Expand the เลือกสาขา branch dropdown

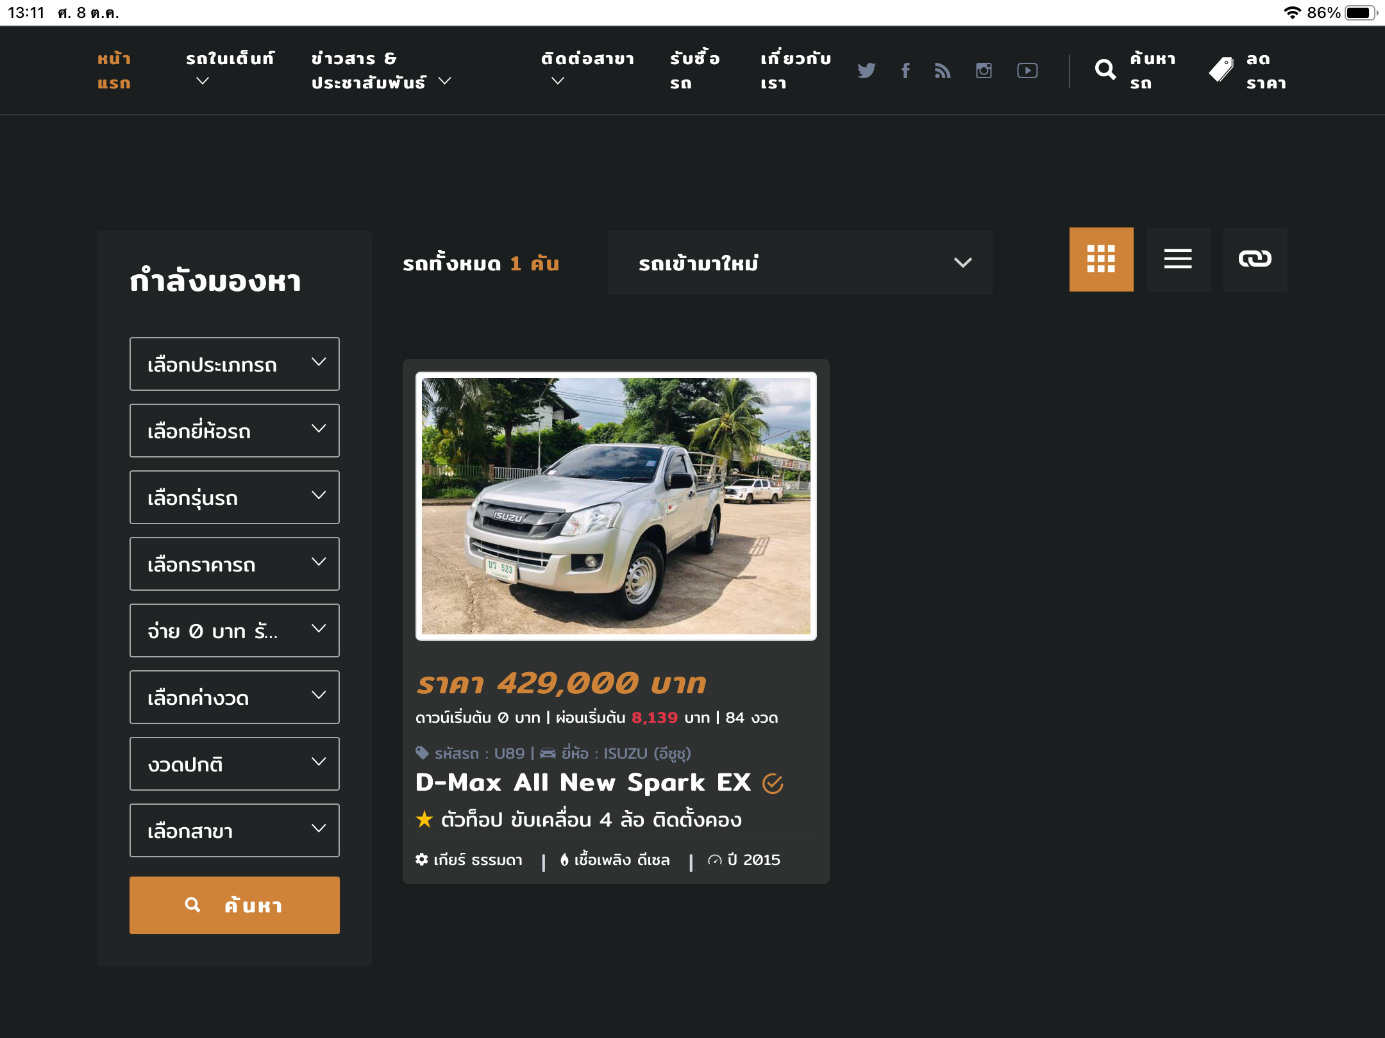235,830
